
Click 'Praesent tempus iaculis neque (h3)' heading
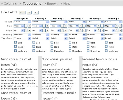(100, 62)
